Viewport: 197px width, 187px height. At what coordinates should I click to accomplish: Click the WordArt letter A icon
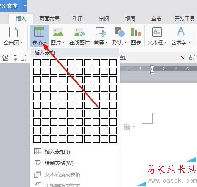[x=181, y=31]
